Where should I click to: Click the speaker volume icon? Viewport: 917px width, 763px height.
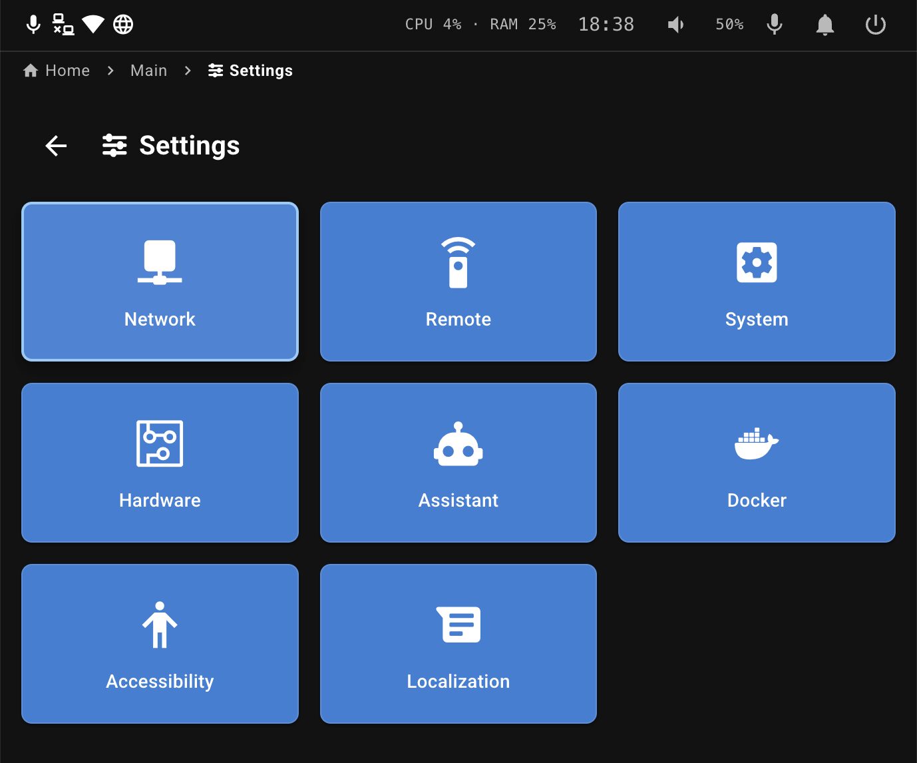(676, 25)
